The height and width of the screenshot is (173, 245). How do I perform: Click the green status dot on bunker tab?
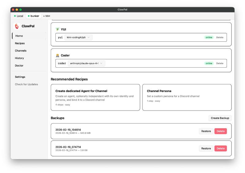coord(29,16)
